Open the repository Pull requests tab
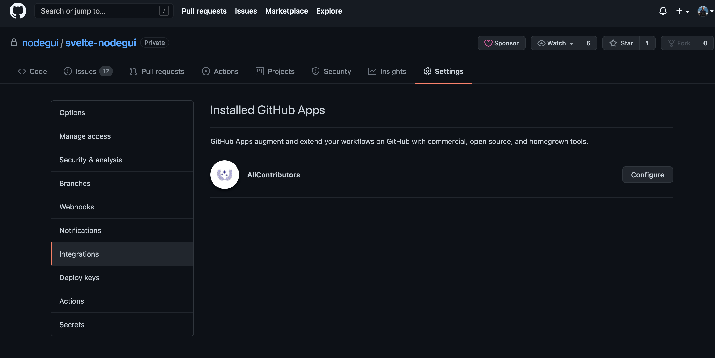715x358 pixels. pos(157,71)
